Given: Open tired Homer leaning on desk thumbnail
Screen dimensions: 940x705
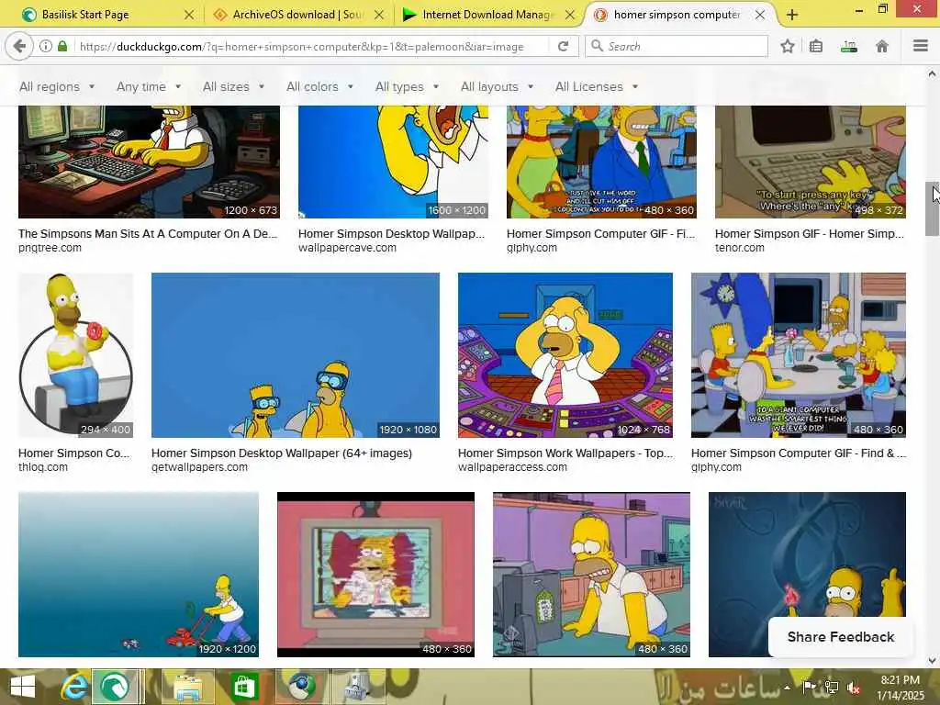Looking at the screenshot, I should pyautogui.click(x=591, y=575).
